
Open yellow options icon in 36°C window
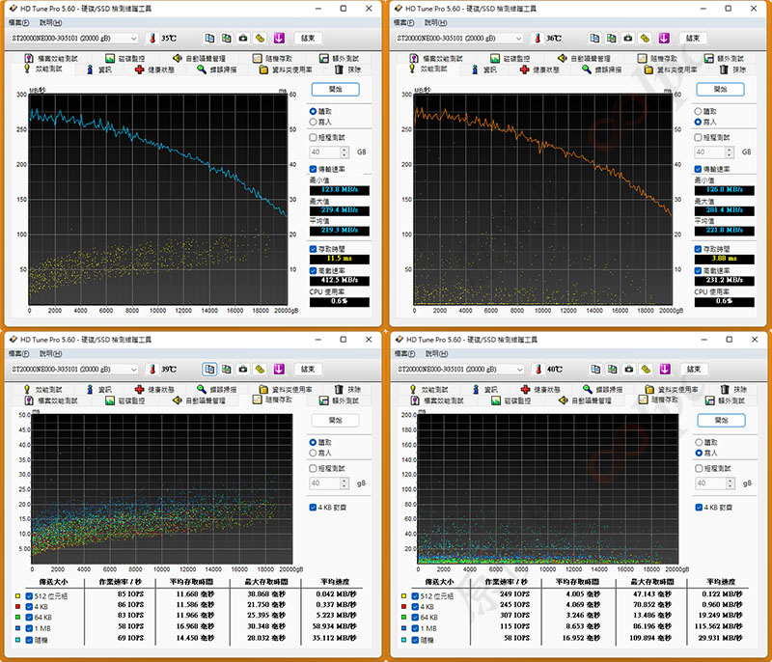pyautogui.click(x=645, y=38)
